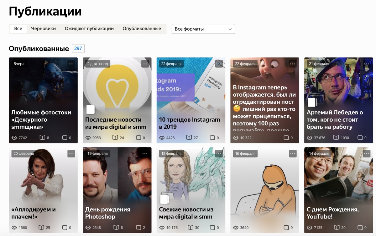
Task: Select the Все tab
Action: tap(18, 28)
